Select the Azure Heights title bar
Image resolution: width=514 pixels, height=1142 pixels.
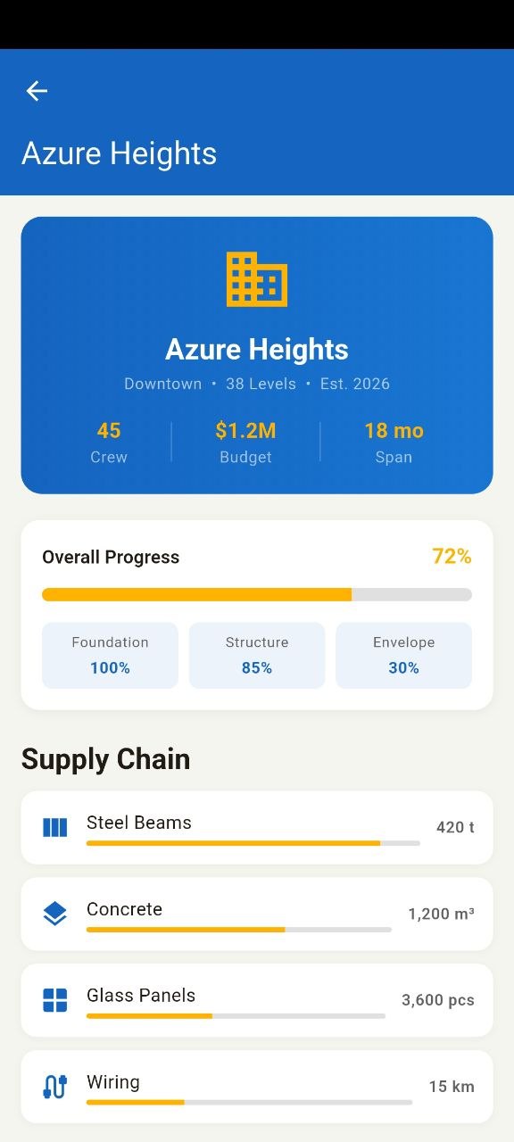click(119, 153)
